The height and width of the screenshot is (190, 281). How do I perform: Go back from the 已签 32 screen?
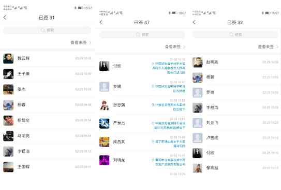pyautogui.click(x=194, y=22)
